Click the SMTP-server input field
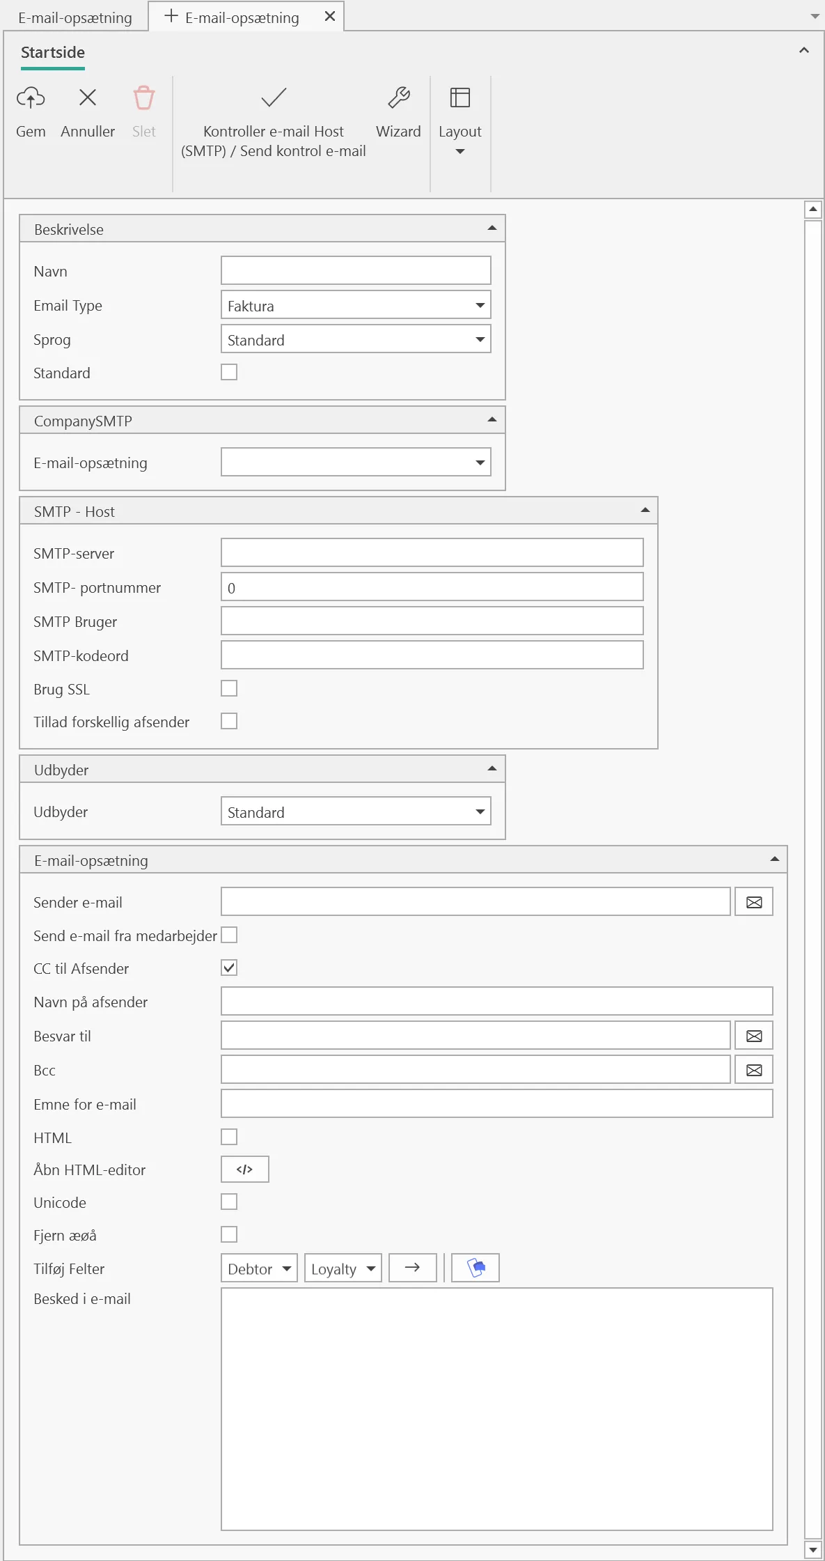 tap(432, 552)
